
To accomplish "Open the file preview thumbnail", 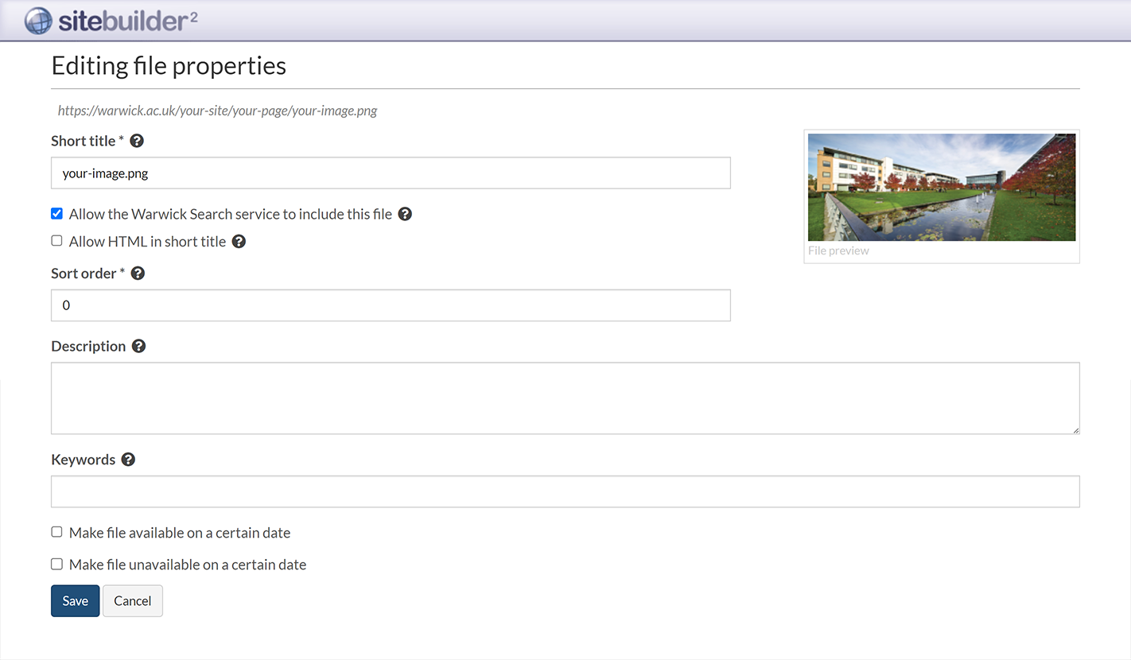I will click(x=942, y=187).
